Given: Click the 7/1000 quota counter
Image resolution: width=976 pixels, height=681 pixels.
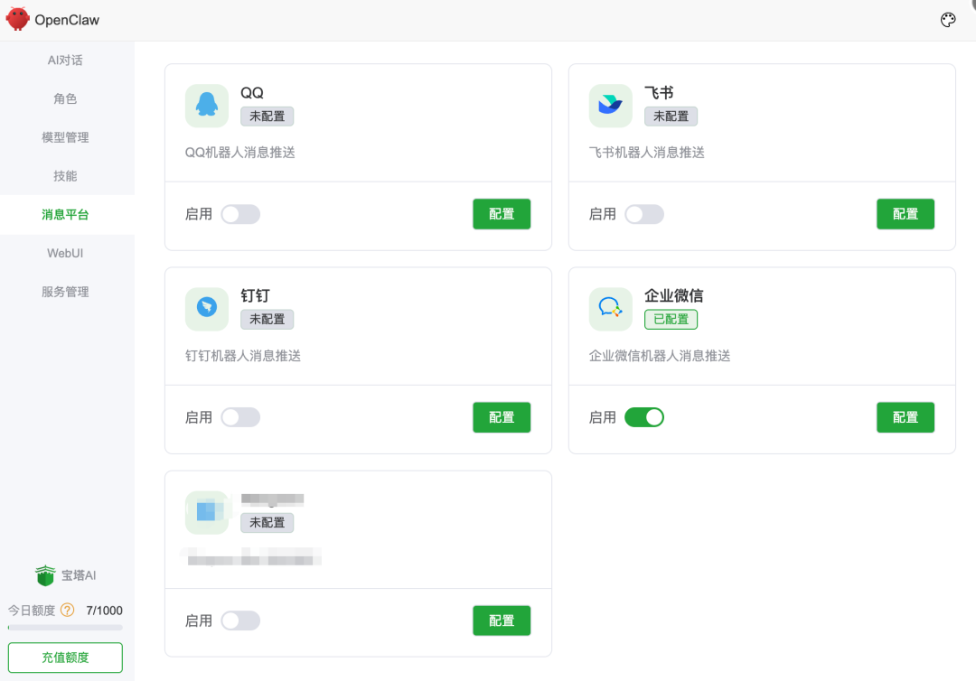Looking at the screenshot, I should 104,610.
